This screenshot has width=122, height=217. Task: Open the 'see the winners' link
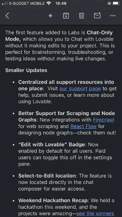[95, 213]
